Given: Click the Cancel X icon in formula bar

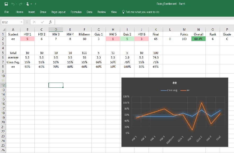Looking at the screenshot, I should [34, 22].
